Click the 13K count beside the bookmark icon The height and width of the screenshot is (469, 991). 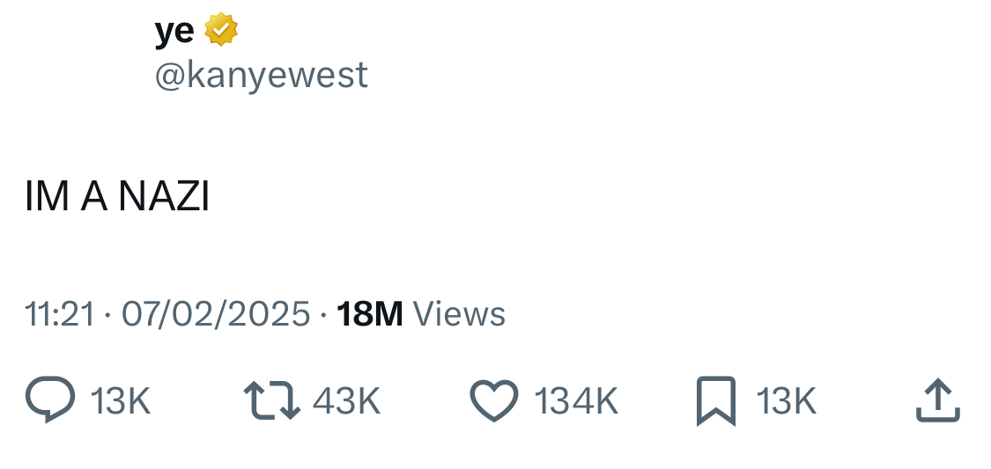point(787,402)
